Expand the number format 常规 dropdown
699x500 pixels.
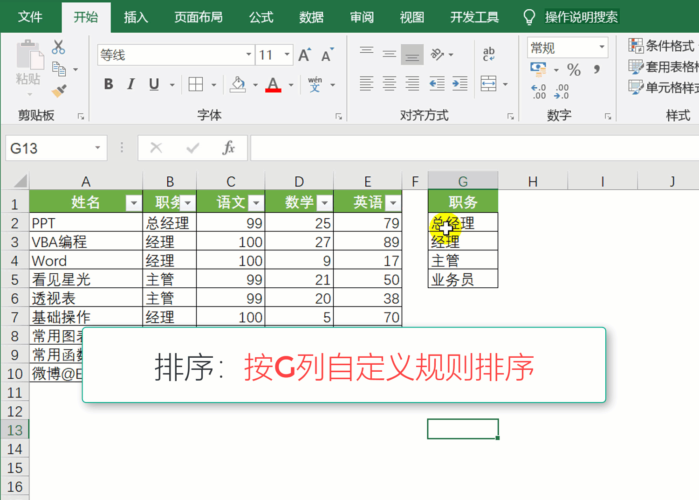click(602, 47)
